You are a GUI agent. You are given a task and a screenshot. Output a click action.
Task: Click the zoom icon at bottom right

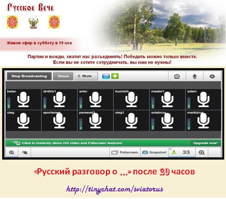coord(201,152)
